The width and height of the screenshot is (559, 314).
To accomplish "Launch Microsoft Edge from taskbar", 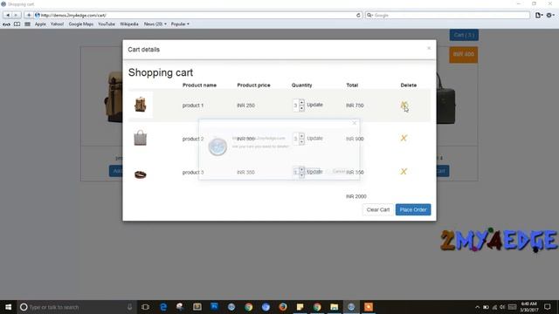I will [163, 307].
